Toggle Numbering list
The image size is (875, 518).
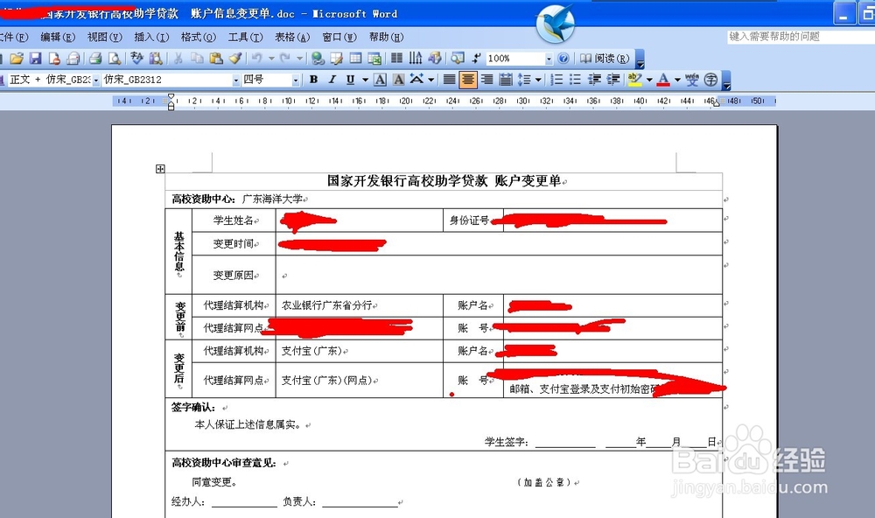(x=556, y=80)
